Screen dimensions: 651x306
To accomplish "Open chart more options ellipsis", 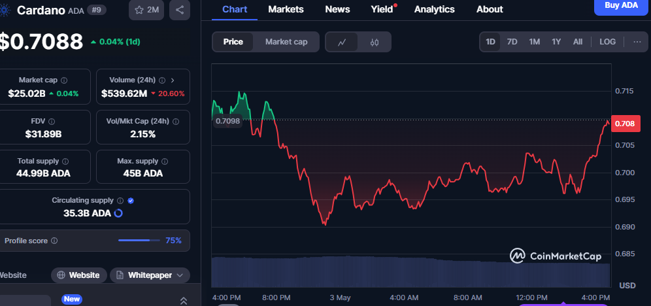I will (x=637, y=42).
